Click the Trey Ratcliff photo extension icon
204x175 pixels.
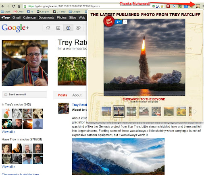tap(198, 6)
